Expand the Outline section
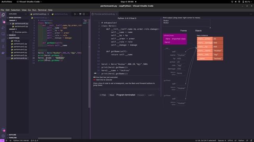Screen dimensions: 254x142 tap(12, 135)
